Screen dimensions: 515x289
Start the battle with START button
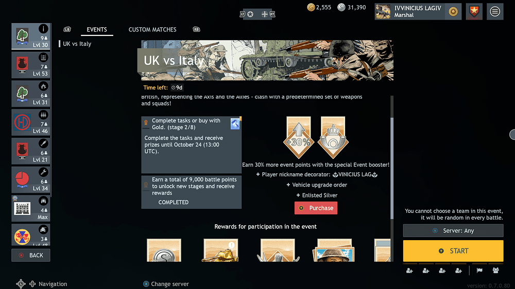[453, 251]
